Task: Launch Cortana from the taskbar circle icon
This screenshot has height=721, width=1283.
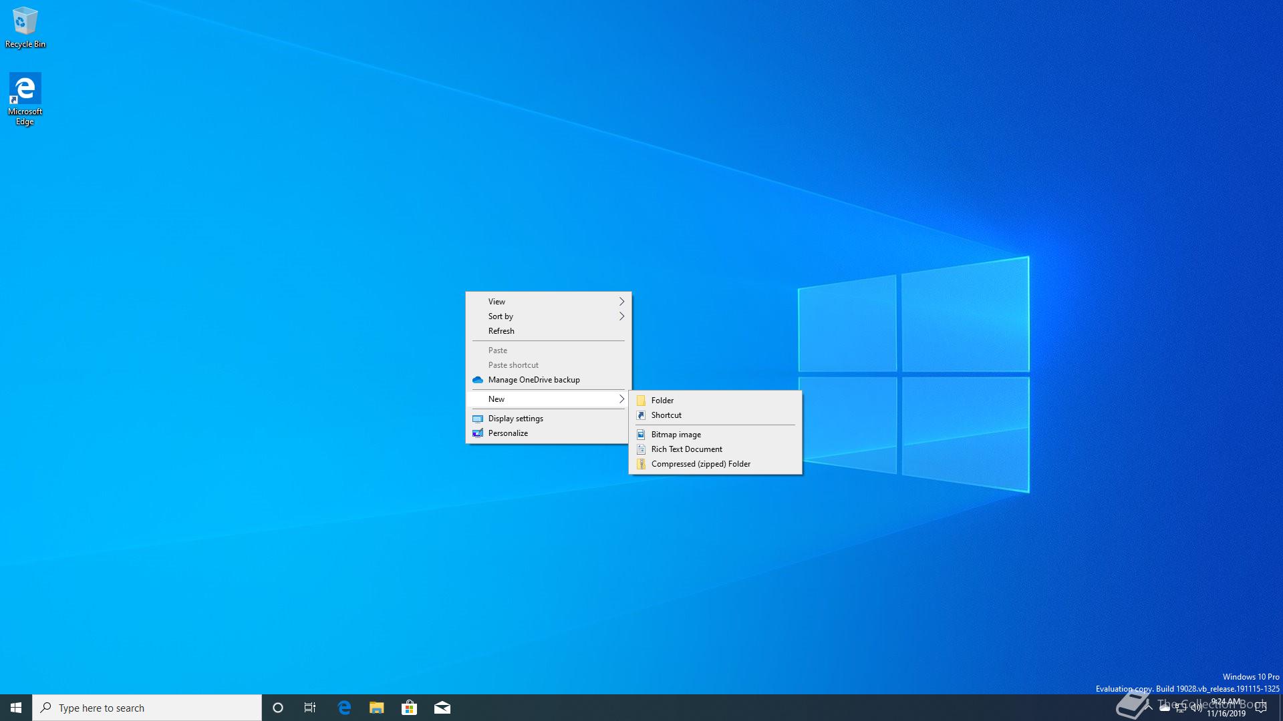Action: (278, 708)
